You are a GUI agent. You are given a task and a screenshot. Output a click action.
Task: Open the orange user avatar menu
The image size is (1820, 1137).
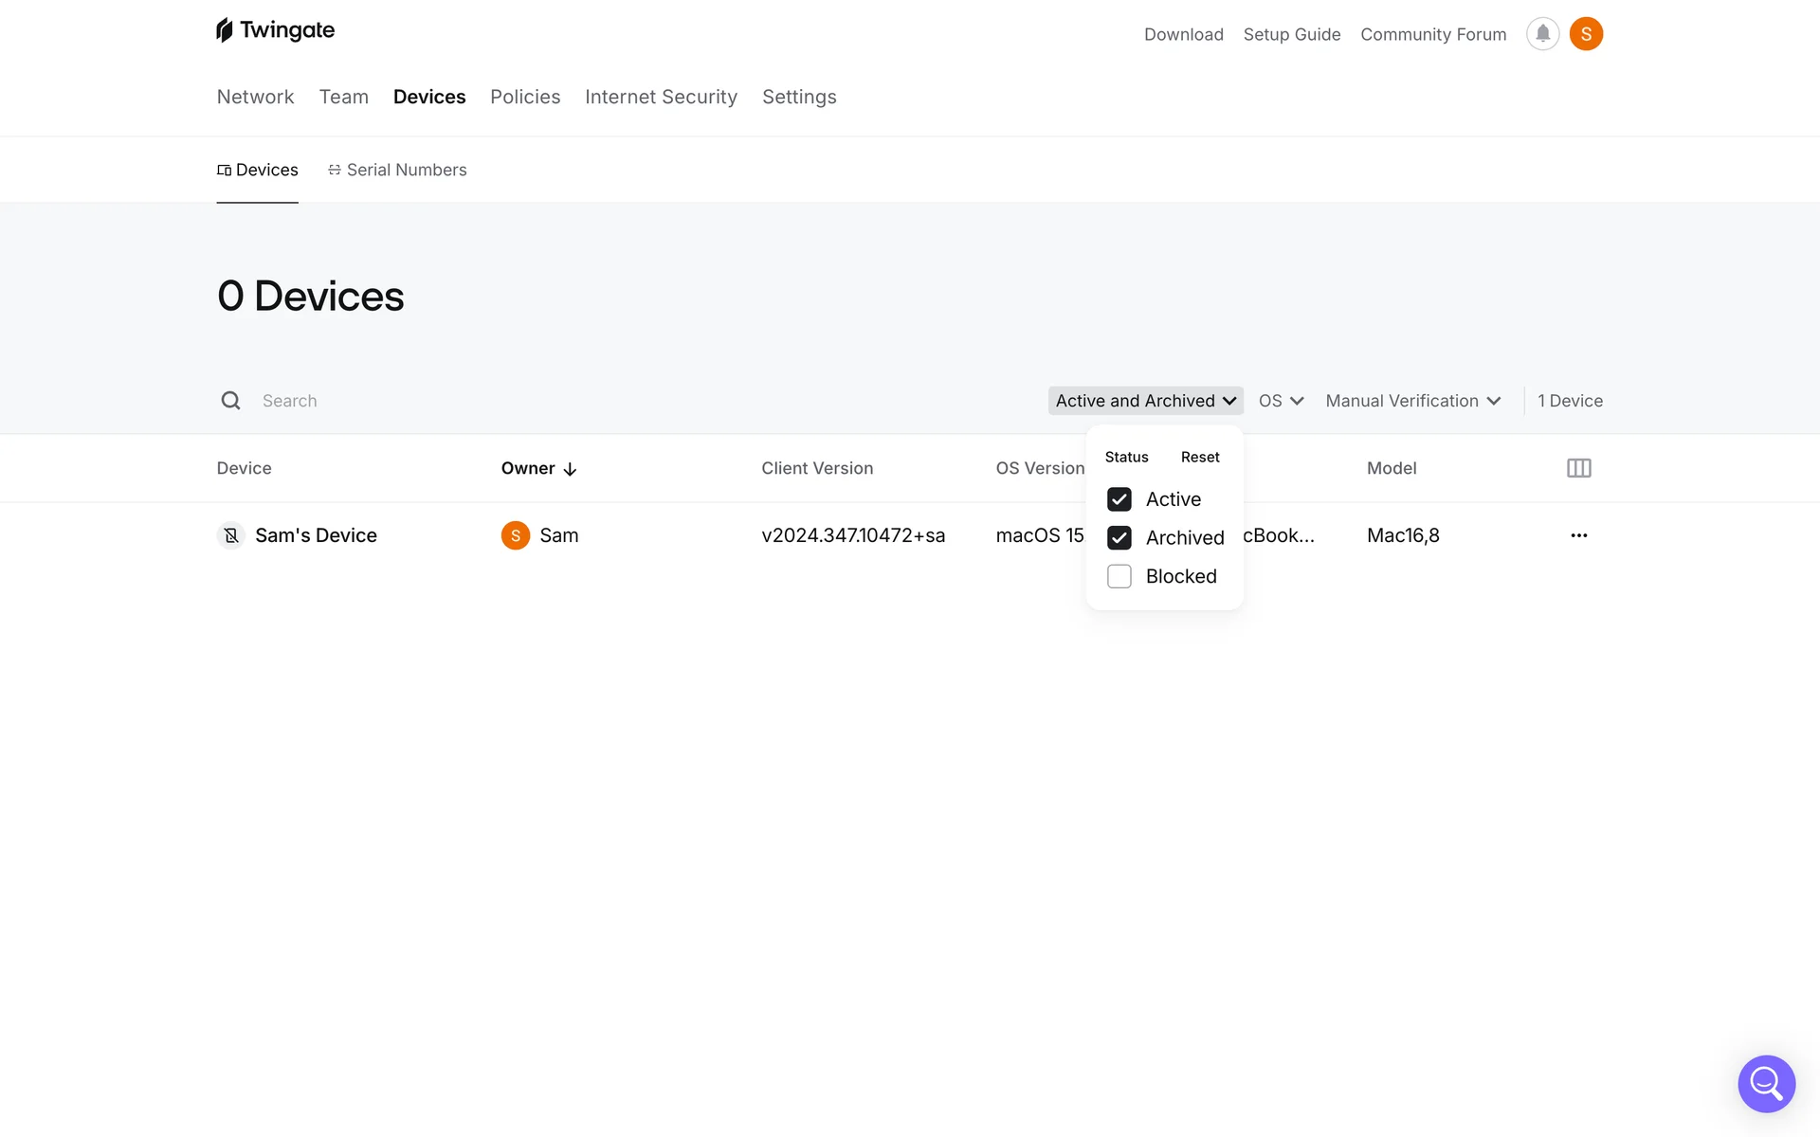pos(1586,34)
